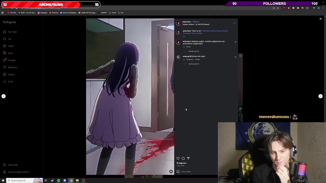Open Keşfet explore page
This screenshot has width=326, height=183.
pos(8,46)
